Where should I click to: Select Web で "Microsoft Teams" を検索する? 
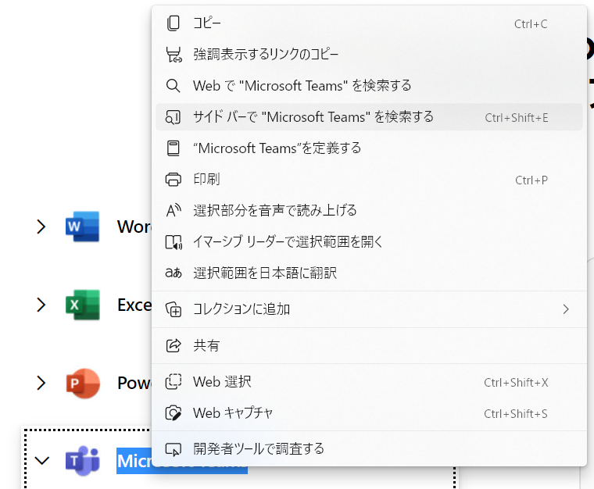click(369, 86)
